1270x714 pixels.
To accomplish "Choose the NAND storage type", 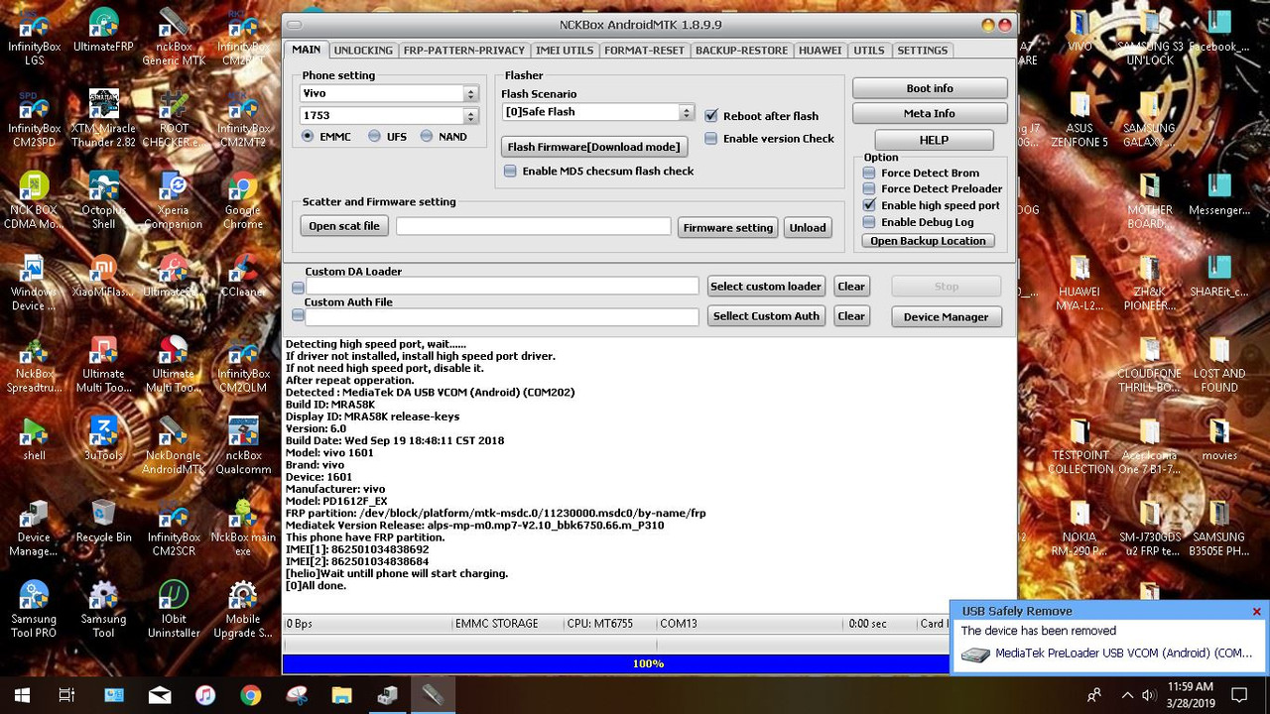I will click(427, 137).
